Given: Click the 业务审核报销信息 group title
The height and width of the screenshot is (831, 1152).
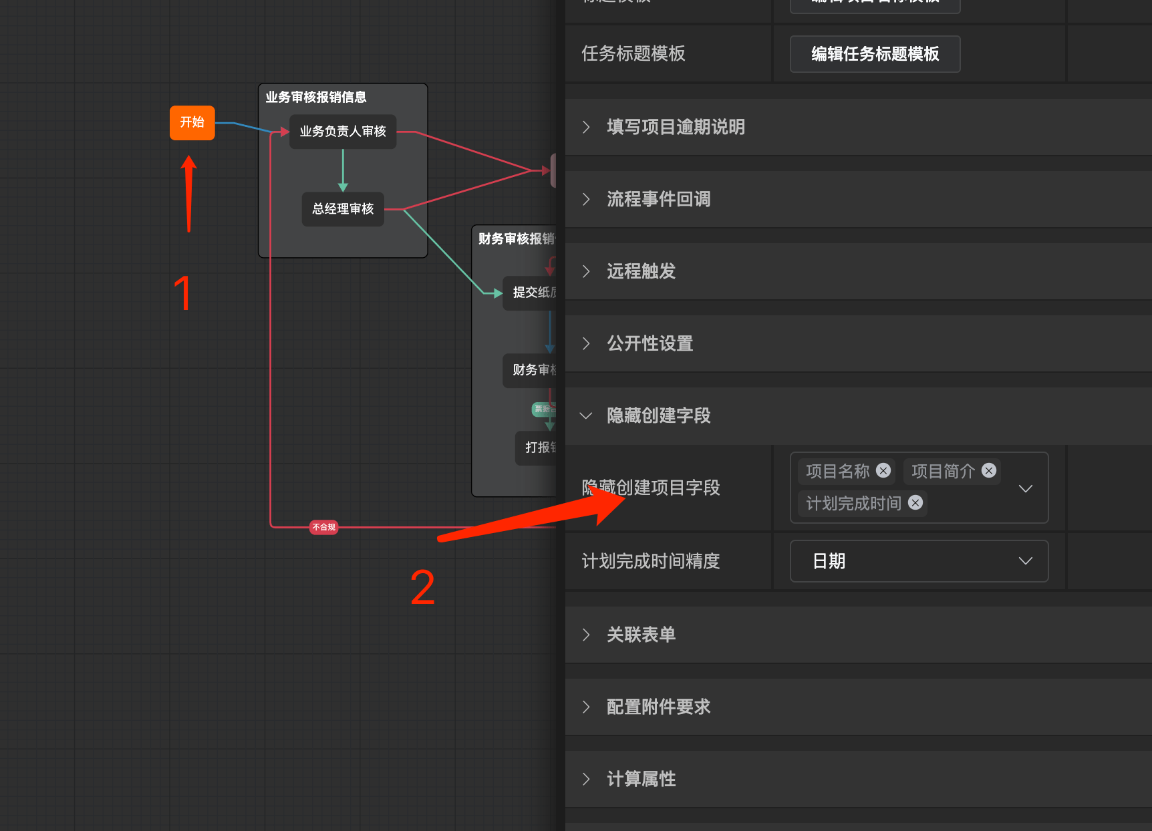Looking at the screenshot, I should click(x=316, y=98).
